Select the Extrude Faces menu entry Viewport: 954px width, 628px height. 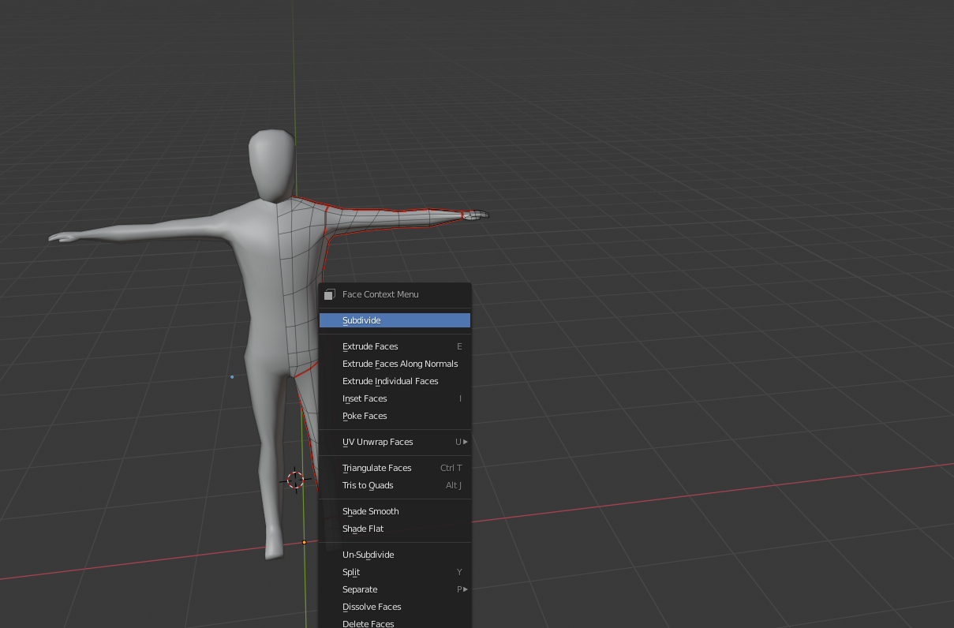coord(395,346)
